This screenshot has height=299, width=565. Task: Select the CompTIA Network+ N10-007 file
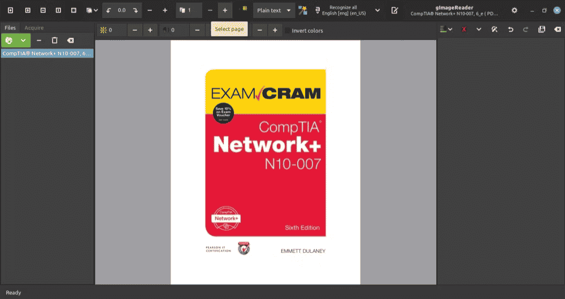pos(47,53)
